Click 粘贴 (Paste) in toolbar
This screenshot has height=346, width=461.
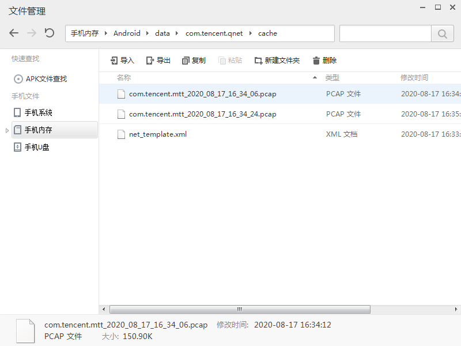tap(230, 61)
